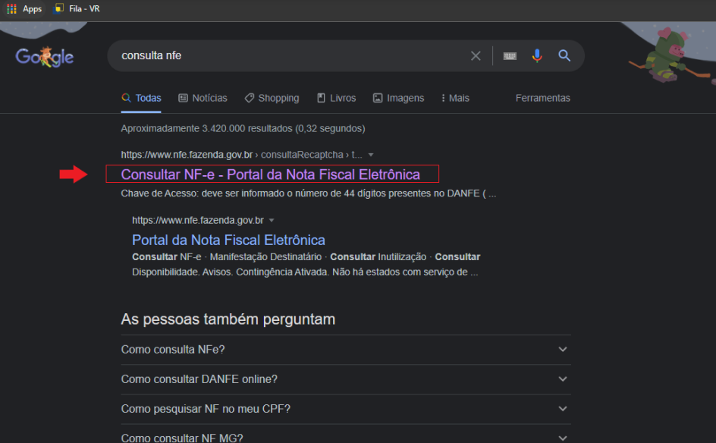Open the Fila - VR bookmark
Screen dimensions: 716x443
pyautogui.click(x=77, y=8)
